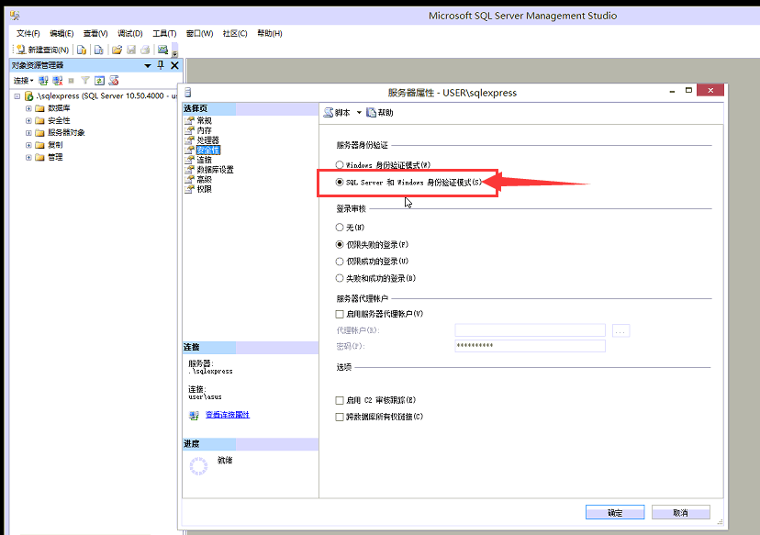Click the last icon in Object Explorer toolbar
760x535 pixels.
(x=114, y=81)
